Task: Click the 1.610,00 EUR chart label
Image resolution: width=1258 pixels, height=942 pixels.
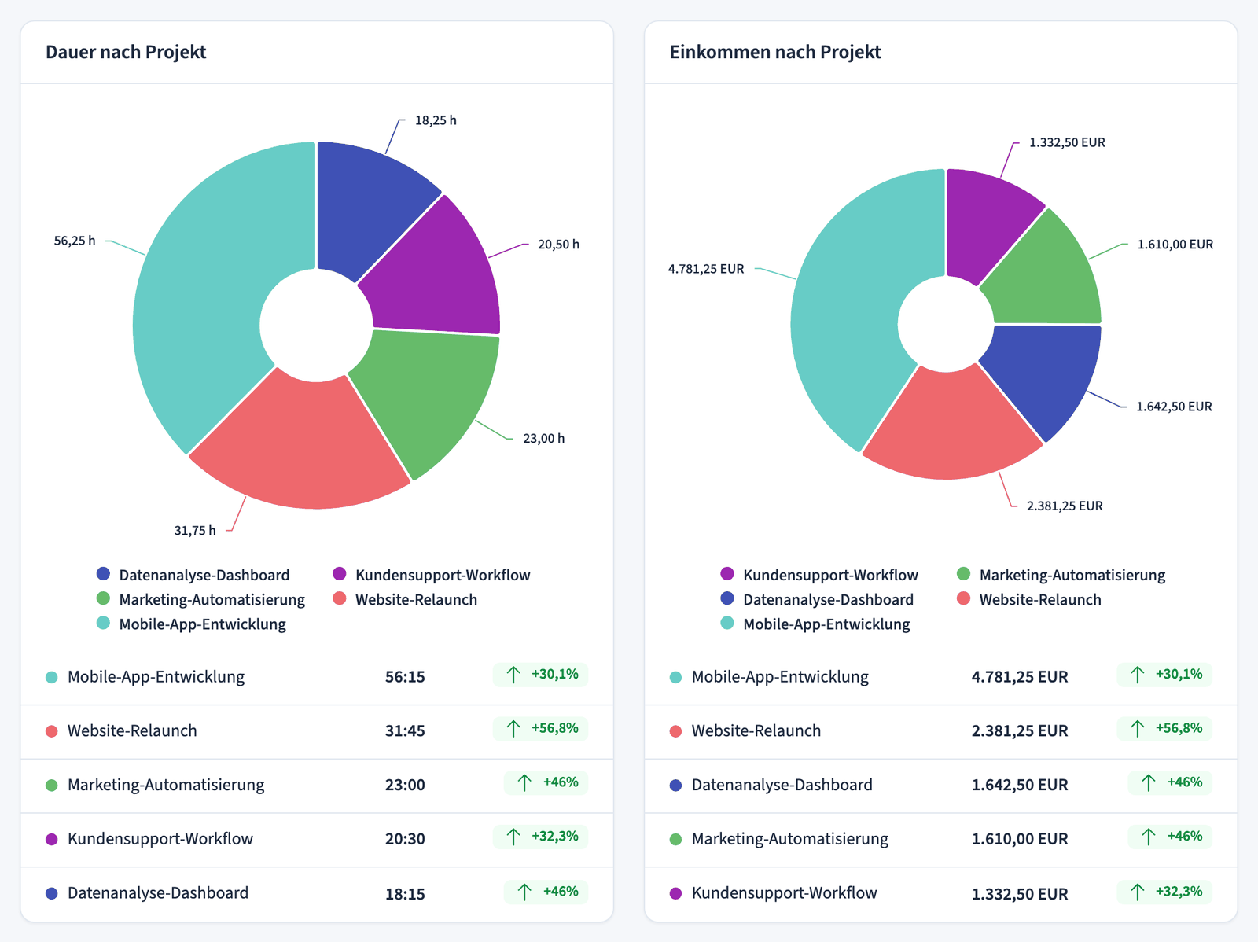Action: (1175, 245)
